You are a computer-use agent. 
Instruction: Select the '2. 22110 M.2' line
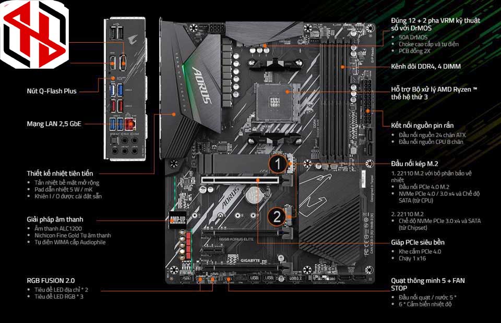(x=408, y=214)
